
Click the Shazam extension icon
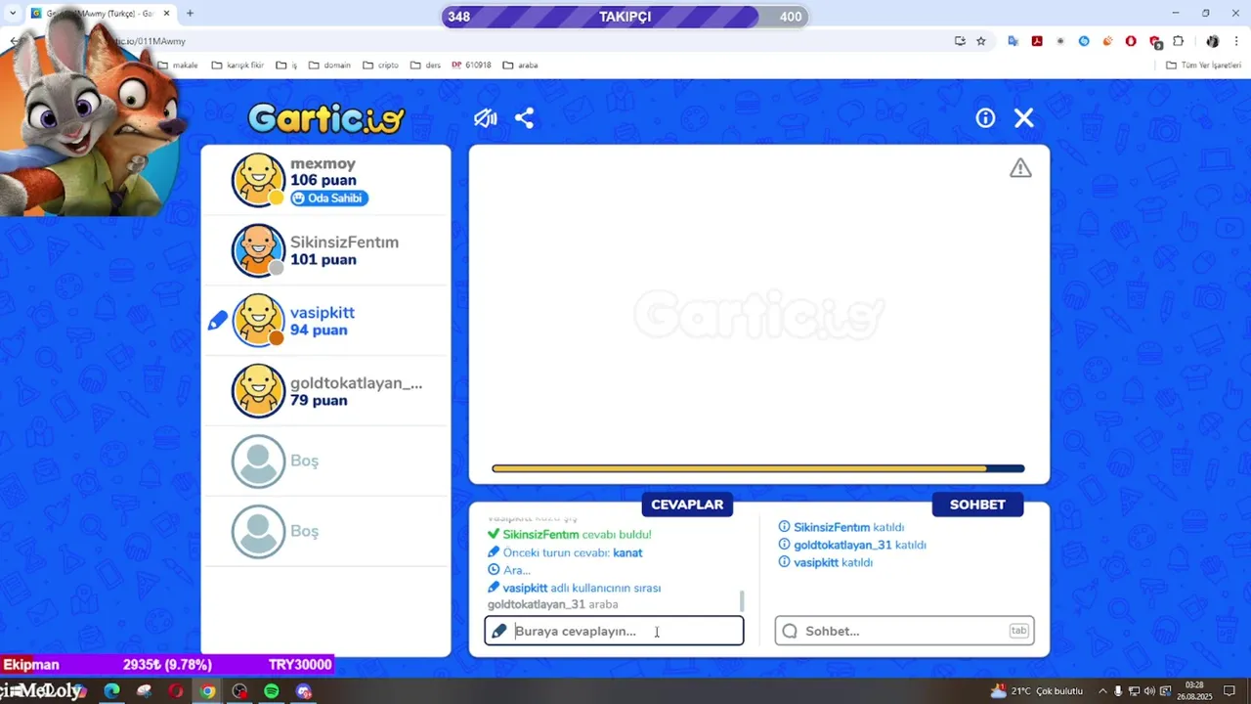pyautogui.click(x=1084, y=41)
